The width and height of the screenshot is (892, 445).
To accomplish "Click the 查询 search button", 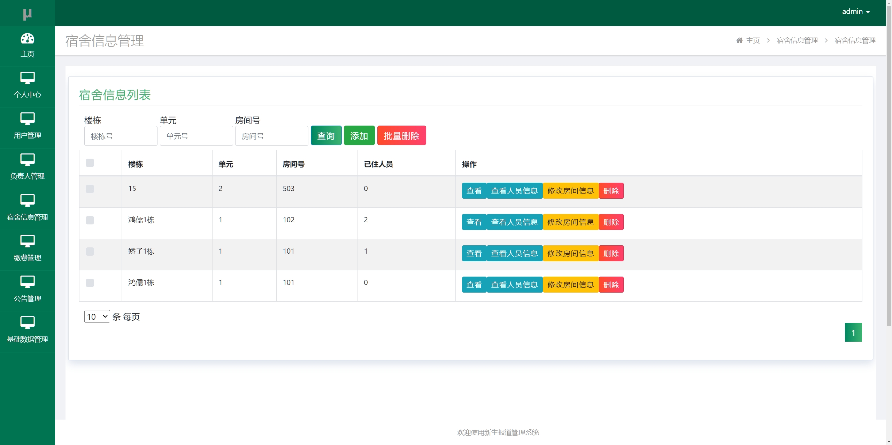I will click(x=326, y=136).
